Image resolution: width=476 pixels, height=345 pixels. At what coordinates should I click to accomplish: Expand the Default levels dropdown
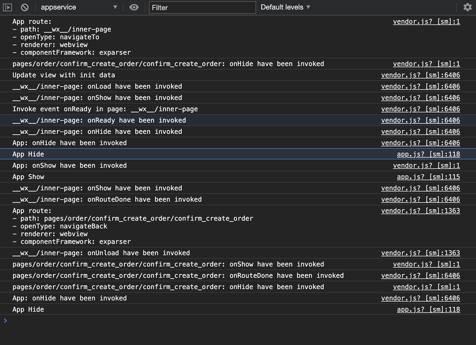285,7
